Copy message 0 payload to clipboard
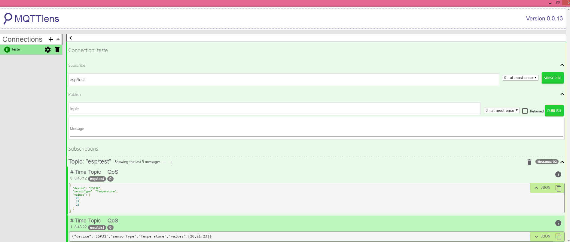The image size is (570, 242). (559, 188)
